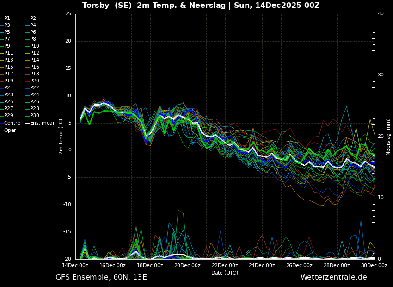Click the Ens. mean legend entry

41,123
